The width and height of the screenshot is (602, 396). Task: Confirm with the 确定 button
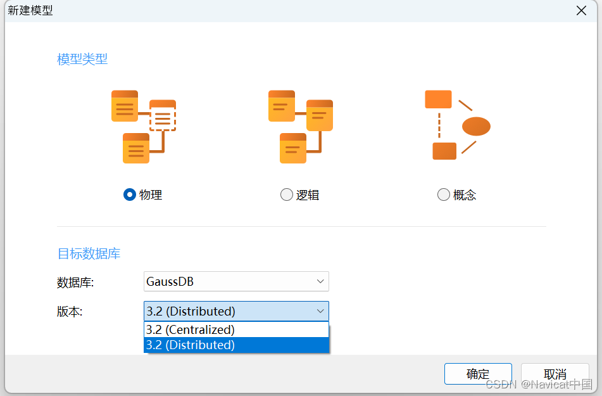click(478, 374)
